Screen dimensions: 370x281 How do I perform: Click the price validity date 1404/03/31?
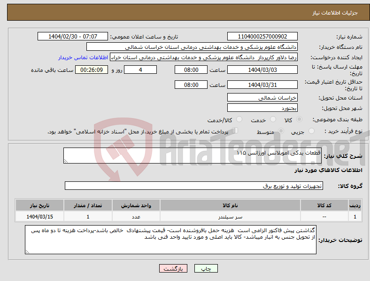262,85
